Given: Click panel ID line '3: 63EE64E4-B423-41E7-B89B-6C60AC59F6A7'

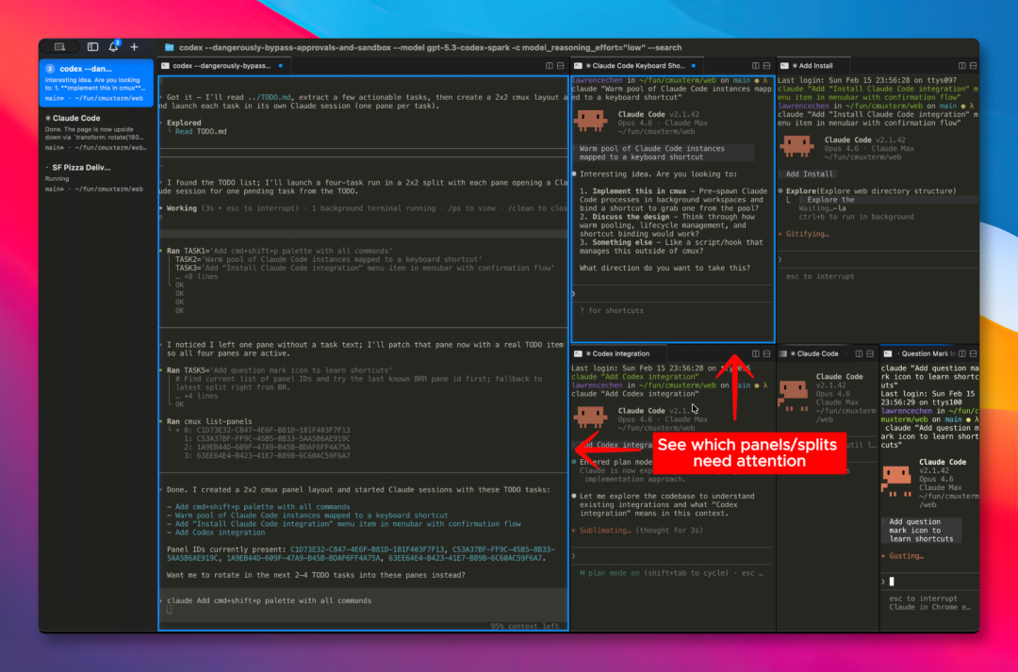Looking at the screenshot, I should coord(267,455).
